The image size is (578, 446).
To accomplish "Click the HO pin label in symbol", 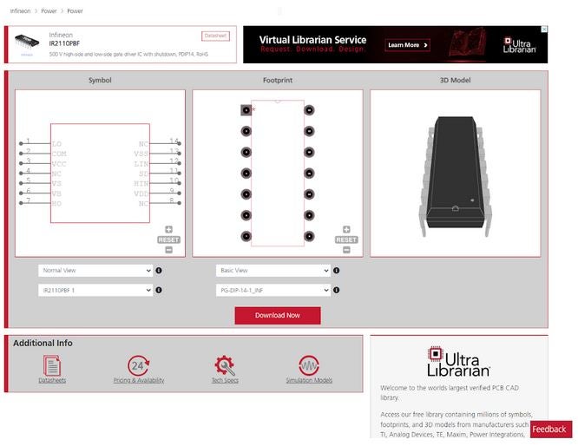I will pyautogui.click(x=56, y=203).
